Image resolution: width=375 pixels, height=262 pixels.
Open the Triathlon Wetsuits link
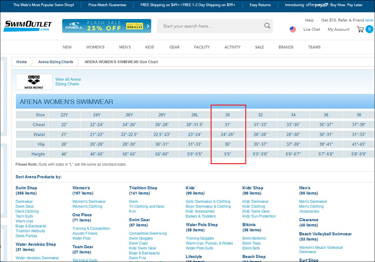30,231
